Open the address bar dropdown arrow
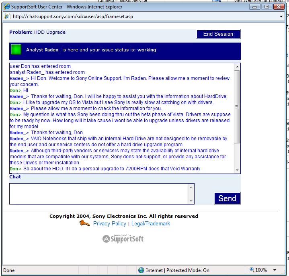Viewport: 289px width, 276px height. coord(281,16)
